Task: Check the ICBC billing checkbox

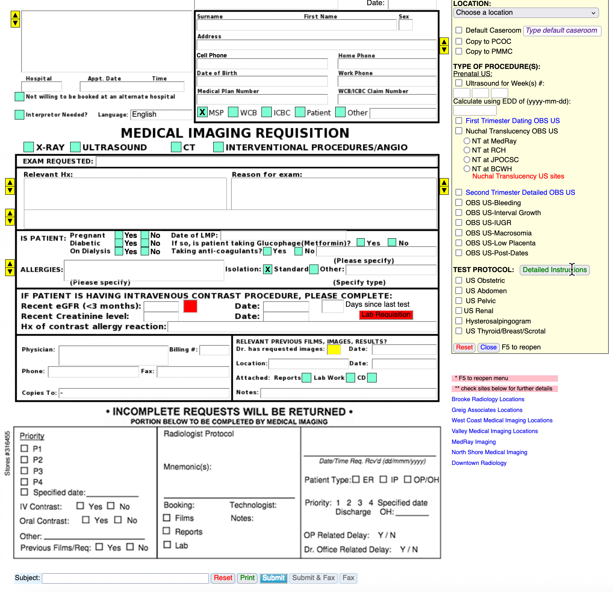Action: [x=267, y=112]
